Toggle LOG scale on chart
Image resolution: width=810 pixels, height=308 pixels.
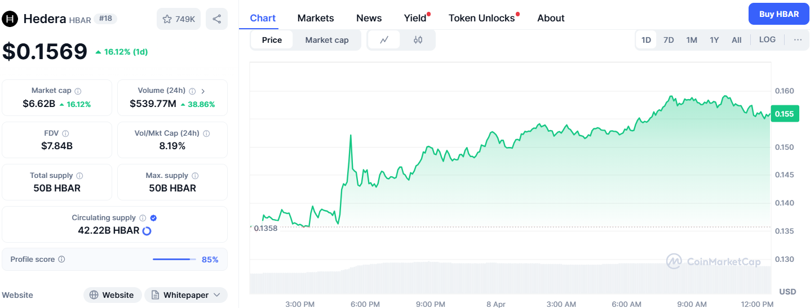click(x=767, y=39)
